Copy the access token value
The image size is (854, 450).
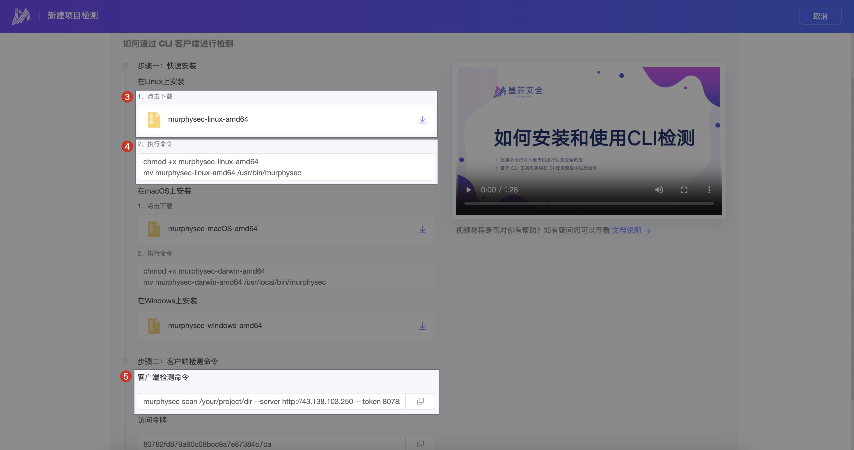[420, 444]
